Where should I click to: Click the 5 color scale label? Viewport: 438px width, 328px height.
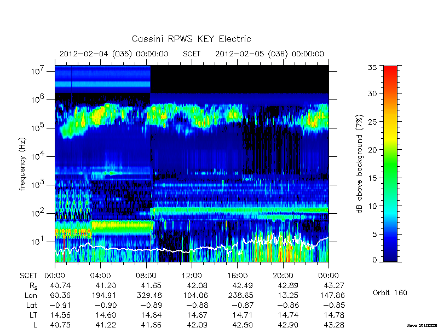click(x=374, y=235)
